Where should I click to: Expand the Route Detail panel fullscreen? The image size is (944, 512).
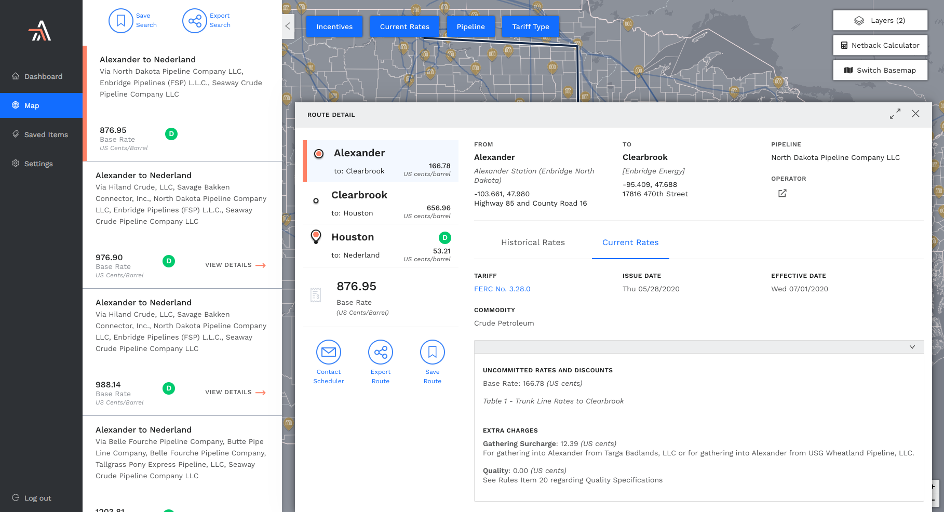pos(895,114)
